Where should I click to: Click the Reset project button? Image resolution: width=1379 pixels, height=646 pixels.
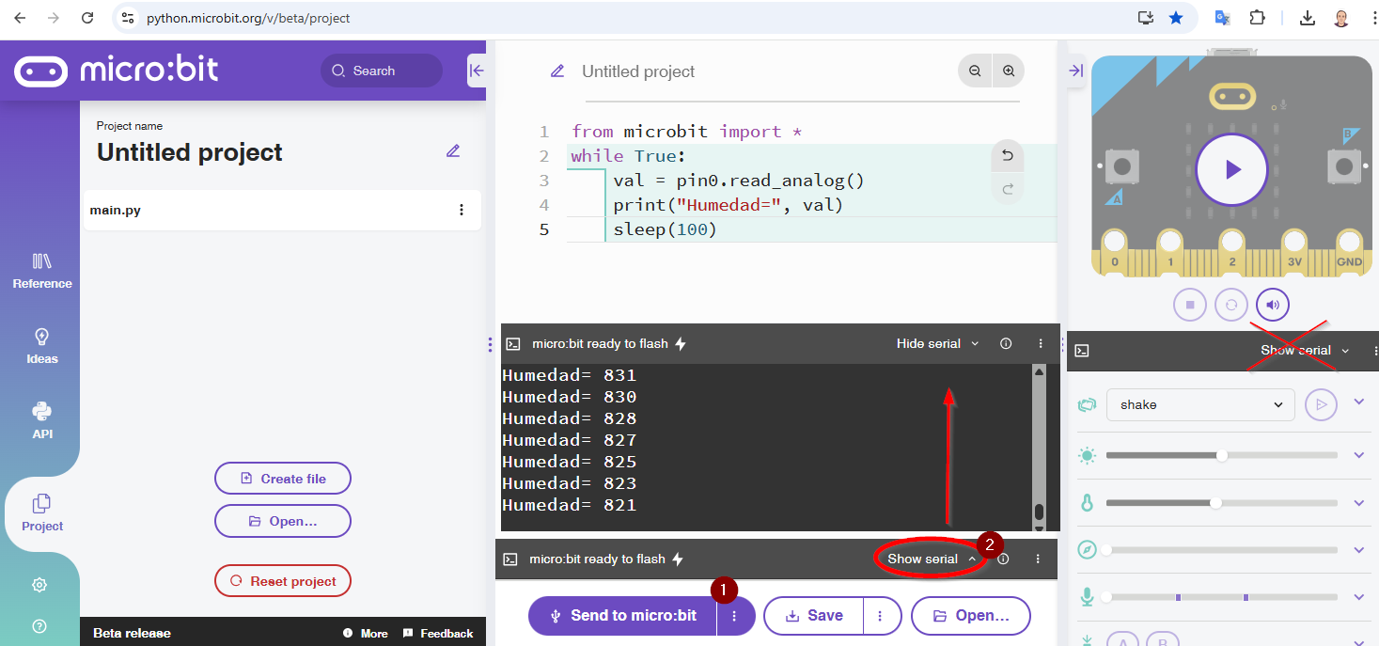(283, 581)
